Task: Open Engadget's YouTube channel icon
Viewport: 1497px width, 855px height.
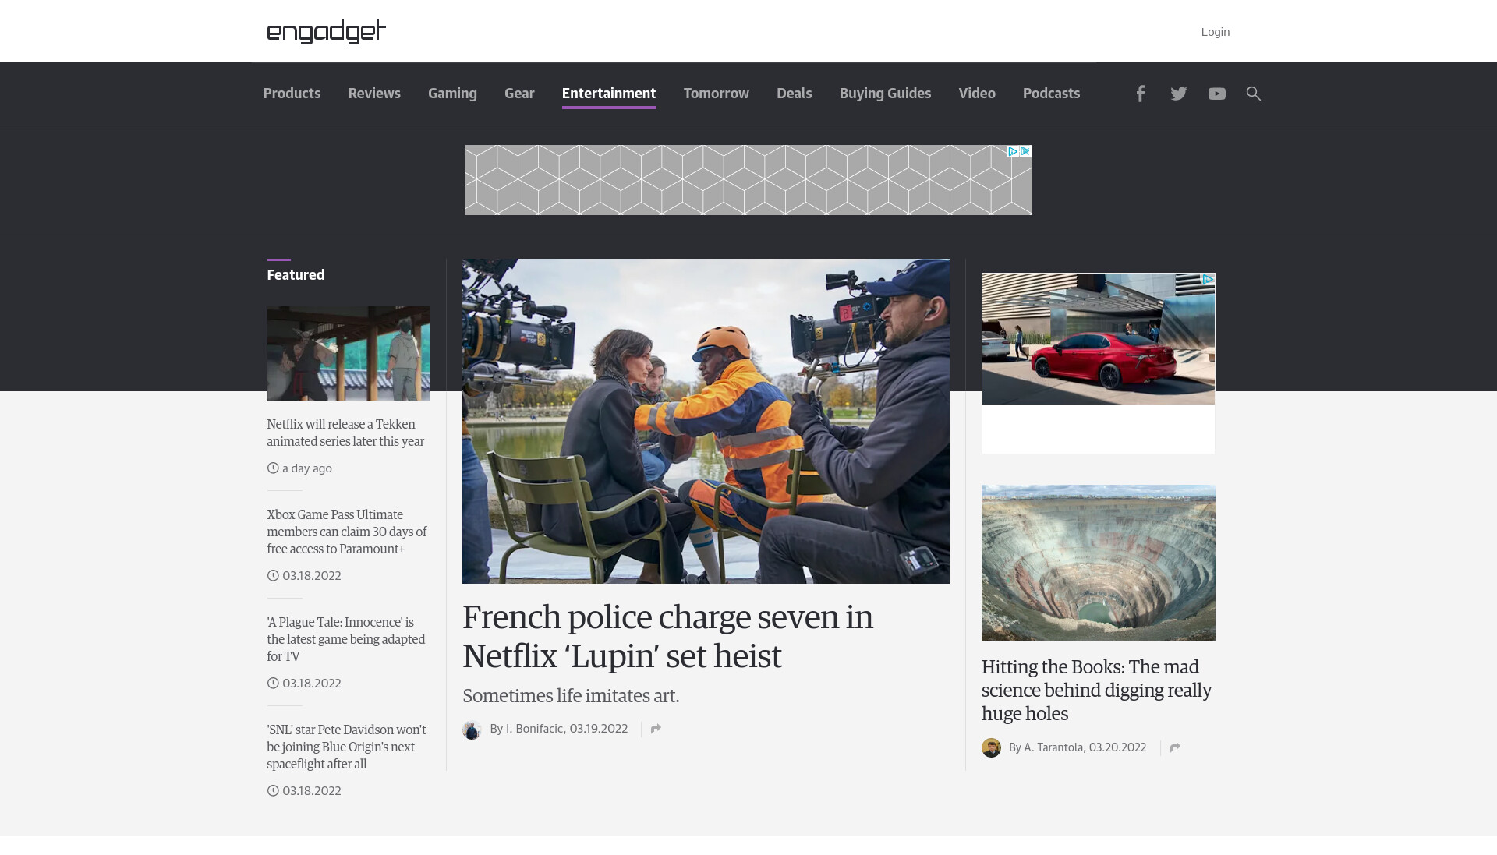Action: (x=1216, y=94)
